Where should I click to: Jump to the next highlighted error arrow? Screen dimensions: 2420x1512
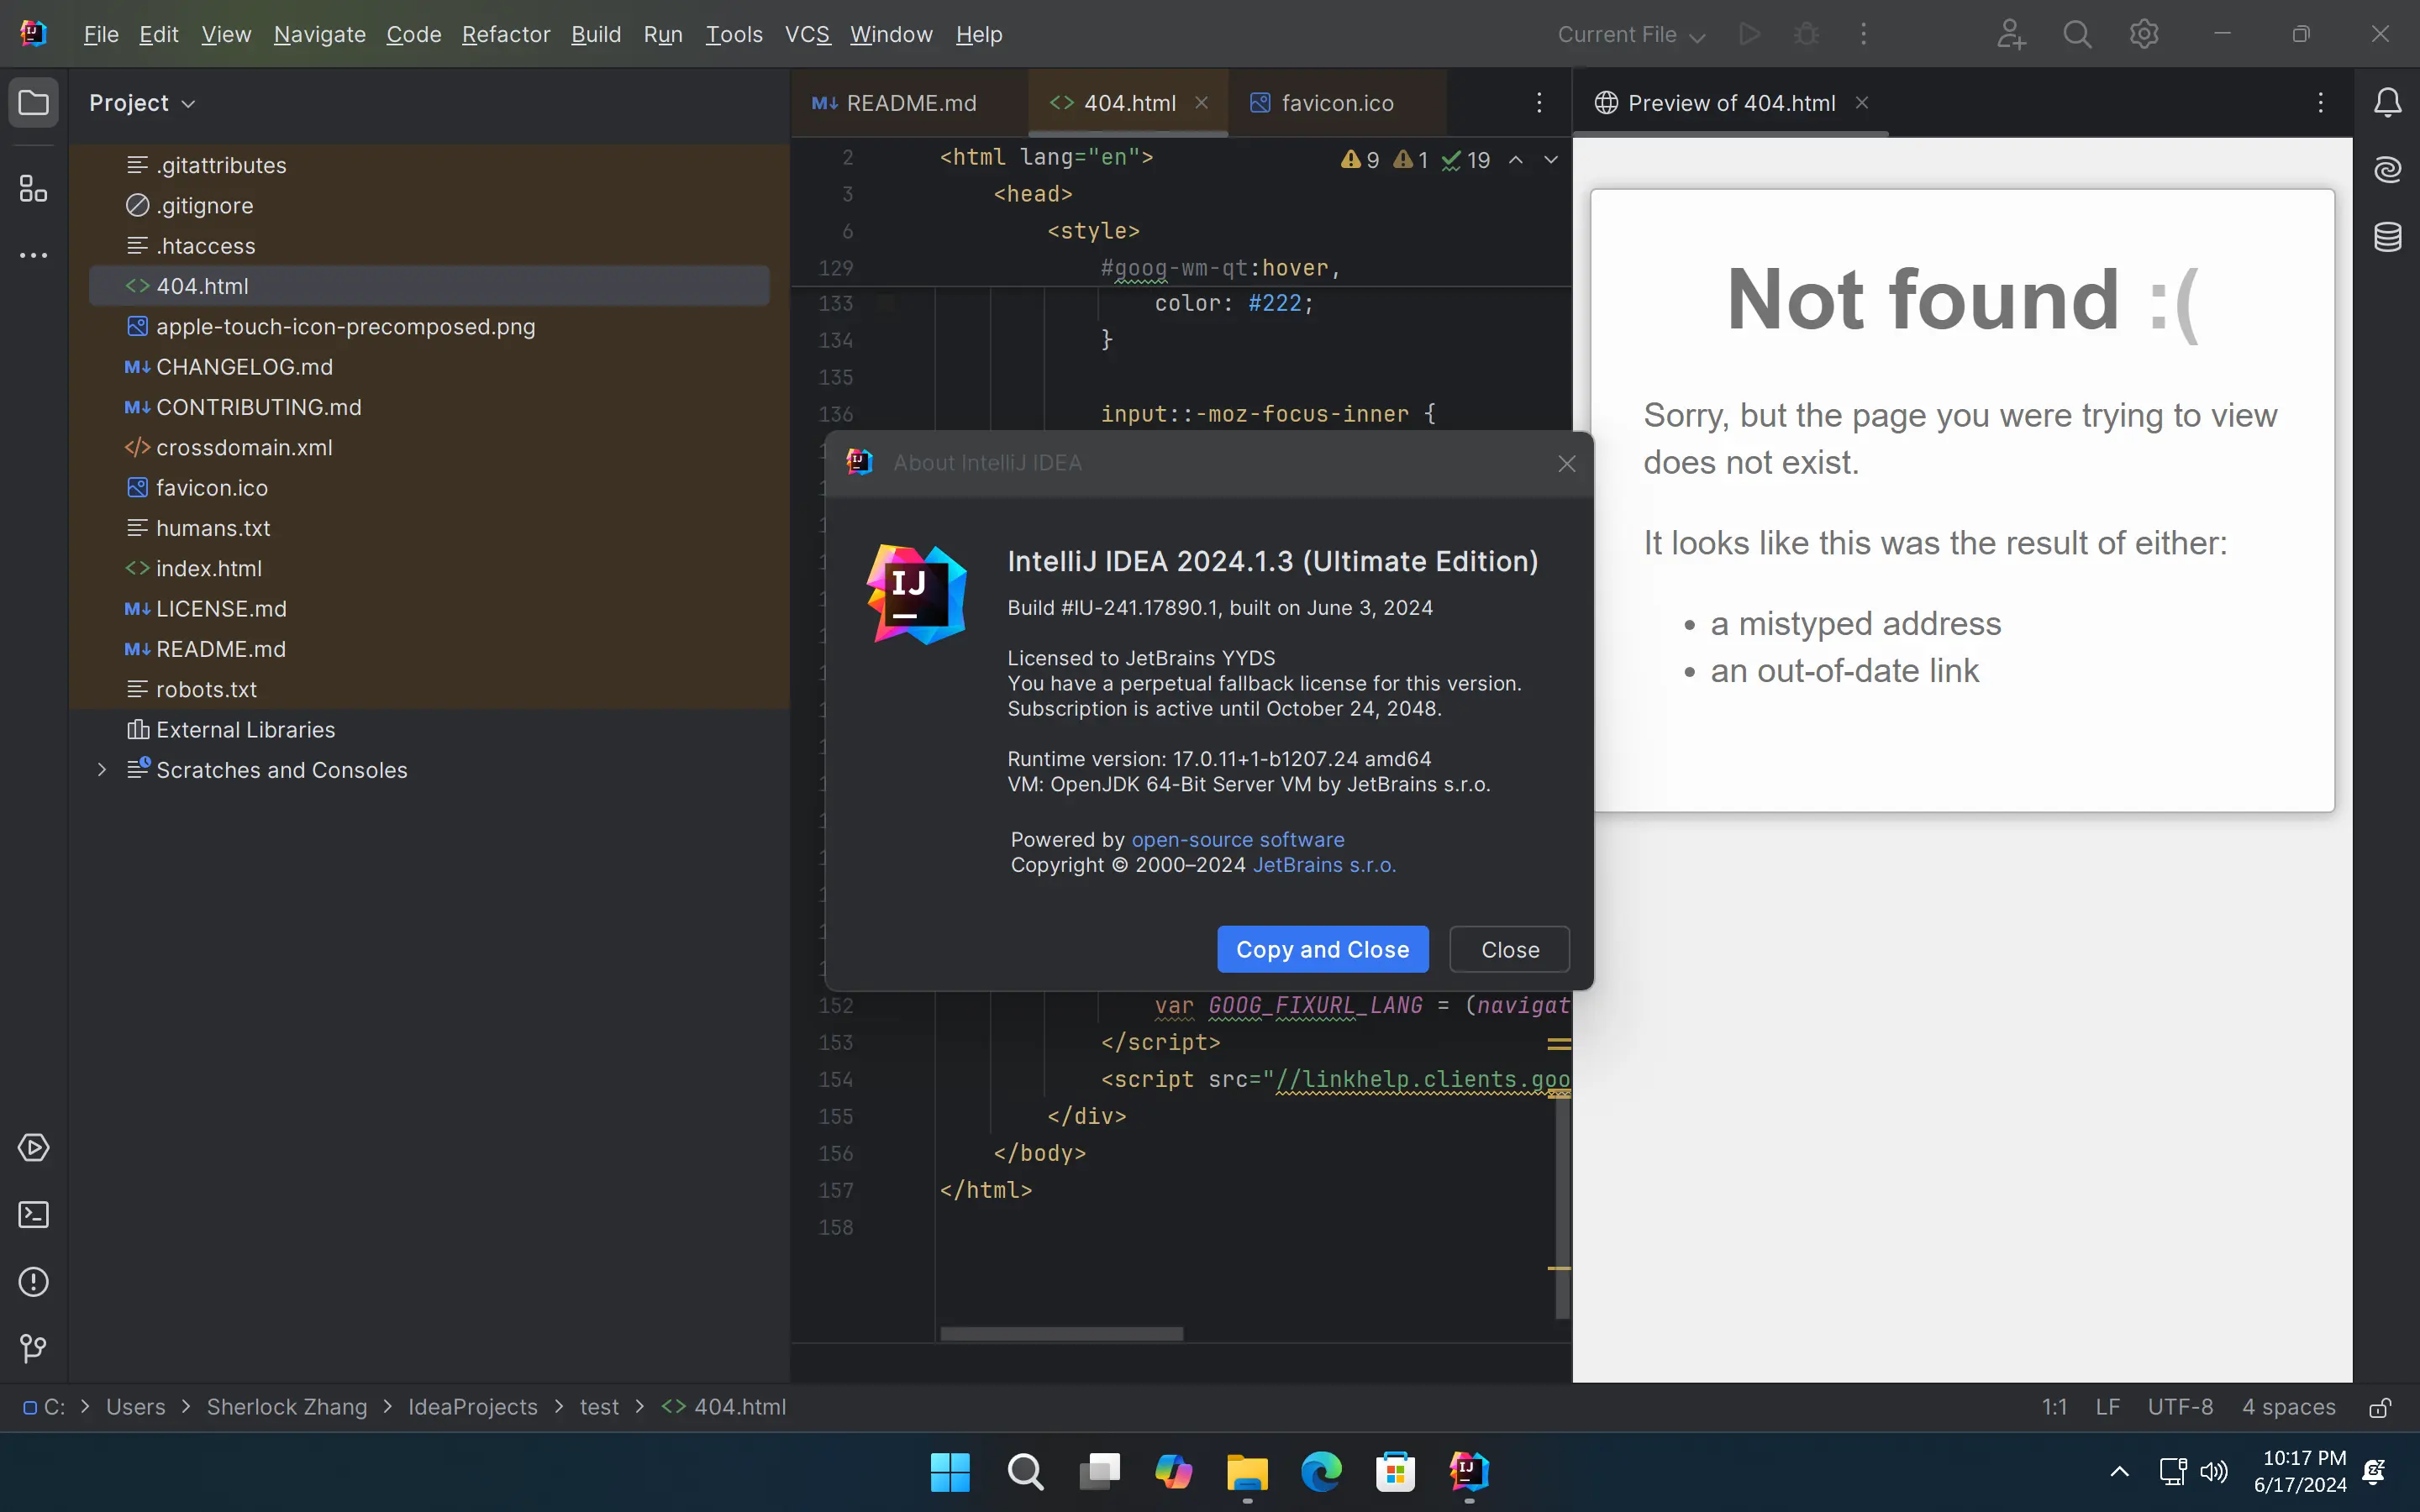point(1551,160)
